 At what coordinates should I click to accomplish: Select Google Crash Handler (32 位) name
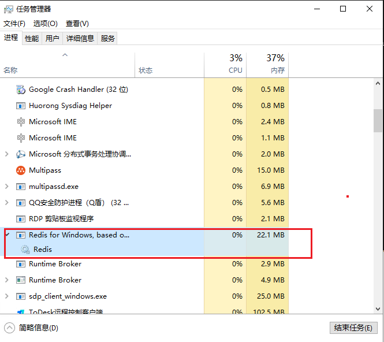click(79, 90)
